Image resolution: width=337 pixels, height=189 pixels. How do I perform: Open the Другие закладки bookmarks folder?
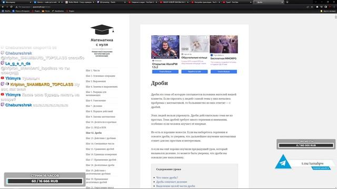click(328, 11)
